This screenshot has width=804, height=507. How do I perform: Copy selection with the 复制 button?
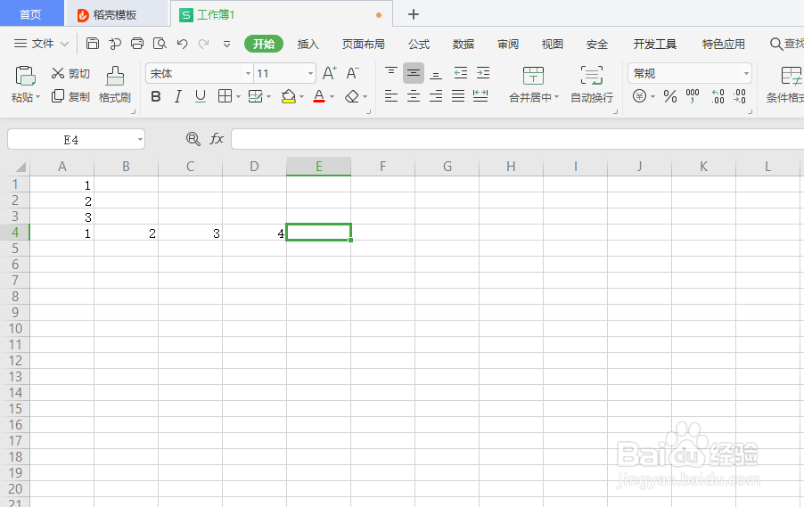coord(70,96)
